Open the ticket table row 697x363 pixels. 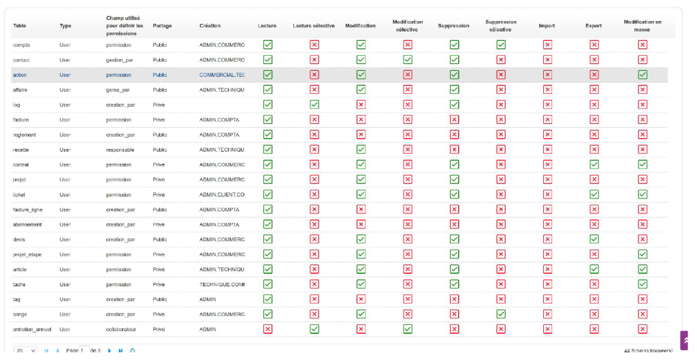(x=19, y=194)
